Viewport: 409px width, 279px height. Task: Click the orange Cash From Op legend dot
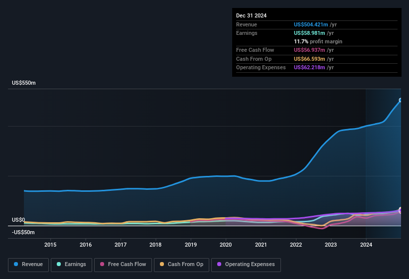coord(162,264)
